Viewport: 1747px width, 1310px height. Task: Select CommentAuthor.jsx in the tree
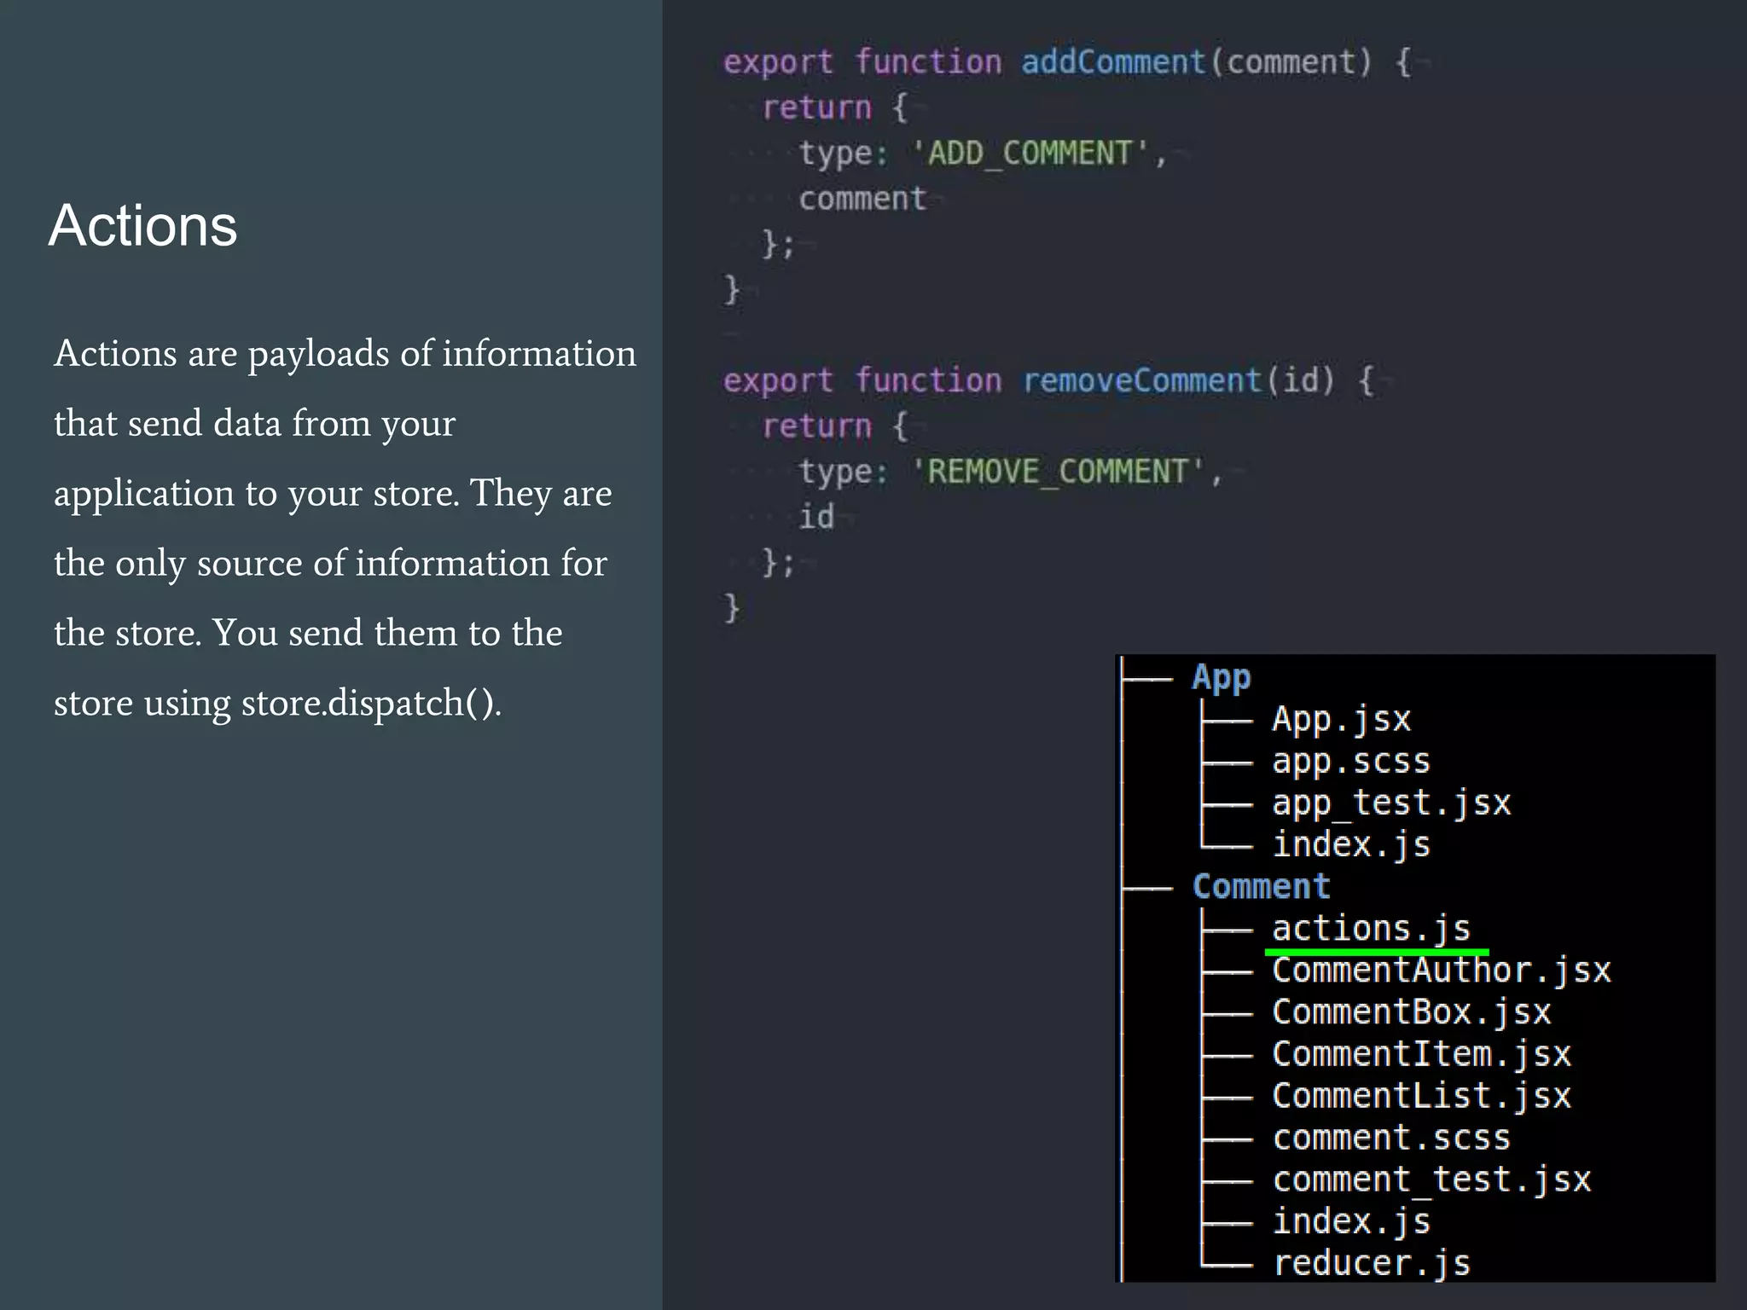pos(1441,971)
